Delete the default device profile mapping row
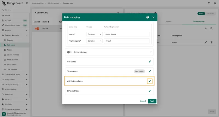The image size is (219, 117). coord(211,42)
